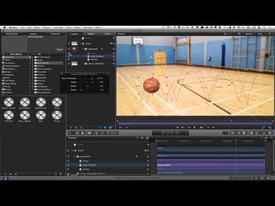Viewport: 275px width, 206px height.
Task: Collapse basketball disclosure triangle in Timeline list
Action: (x=75, y=157)
